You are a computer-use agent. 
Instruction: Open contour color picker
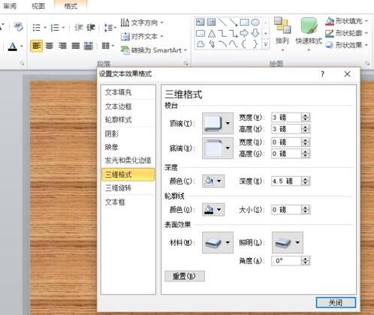(x=213, y=209)
